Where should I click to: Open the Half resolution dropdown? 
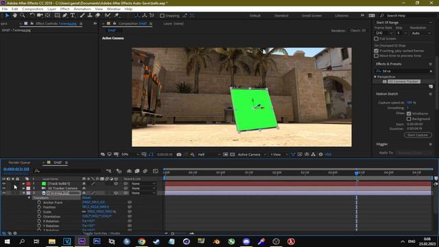pos(209,154)
